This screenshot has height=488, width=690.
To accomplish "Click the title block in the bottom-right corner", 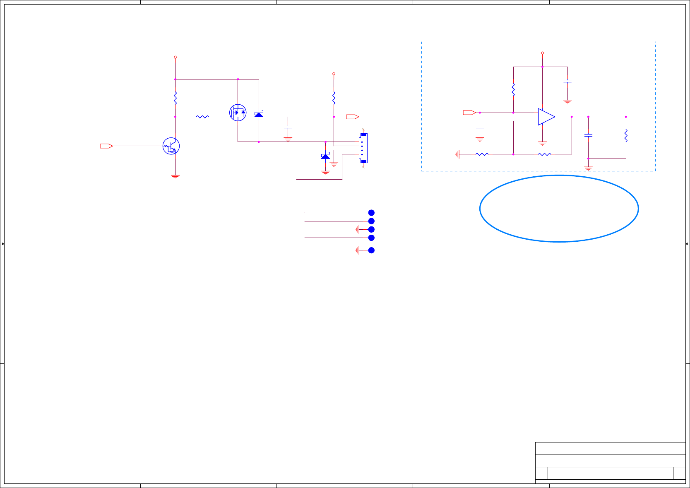I will click(x=610, y=463).
